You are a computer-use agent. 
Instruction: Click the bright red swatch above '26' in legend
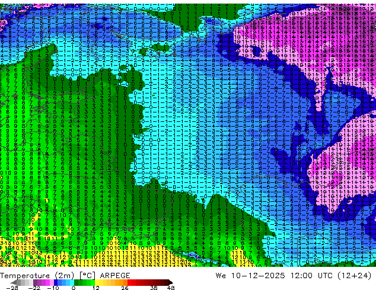[x=129, y=282]
